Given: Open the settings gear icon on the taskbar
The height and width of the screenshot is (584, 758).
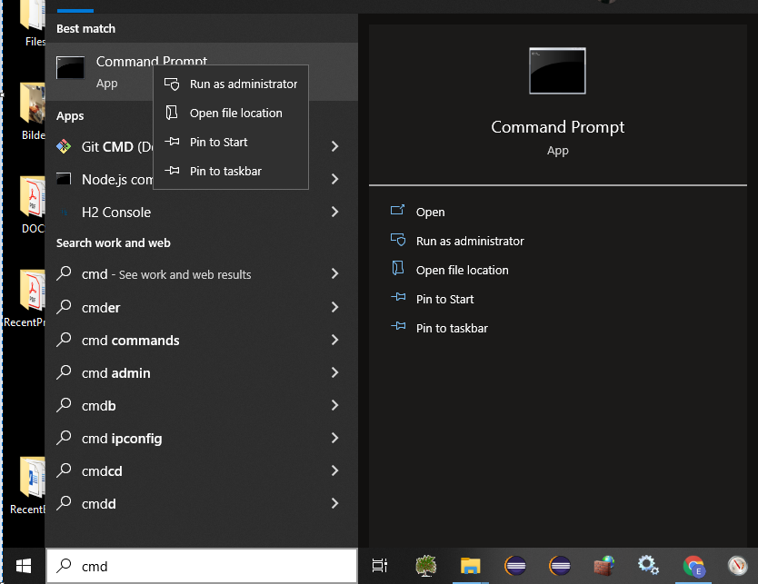Looking at the screenshot, I should pos(648,566).
